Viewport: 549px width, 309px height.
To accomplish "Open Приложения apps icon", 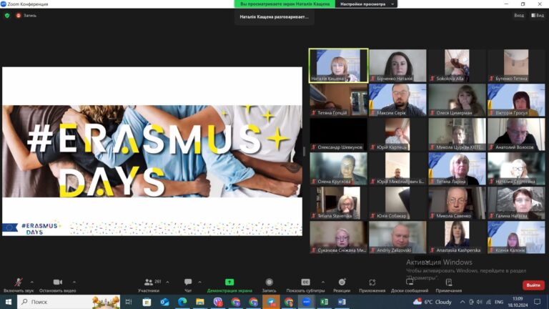I will [x=372, y=283].
